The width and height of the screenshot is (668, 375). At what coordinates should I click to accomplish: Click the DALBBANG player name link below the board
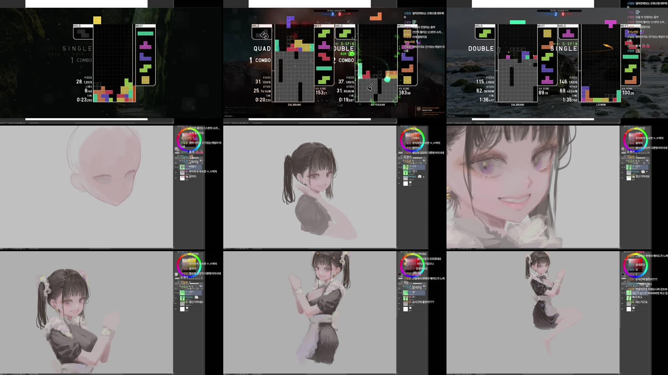pyautogui.click(x=294, y=105)
